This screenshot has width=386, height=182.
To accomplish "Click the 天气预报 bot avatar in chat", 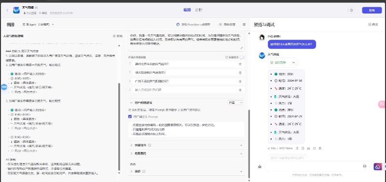I will coord(262,56).
